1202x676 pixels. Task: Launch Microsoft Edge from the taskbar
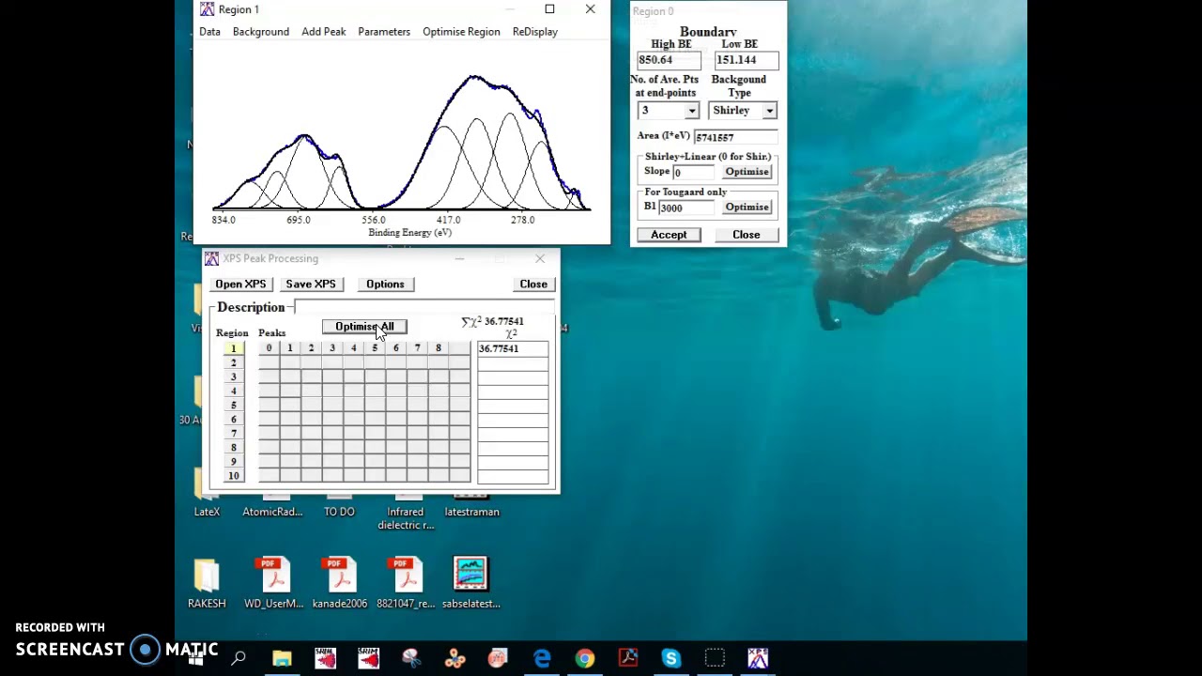tap(542, 658)
